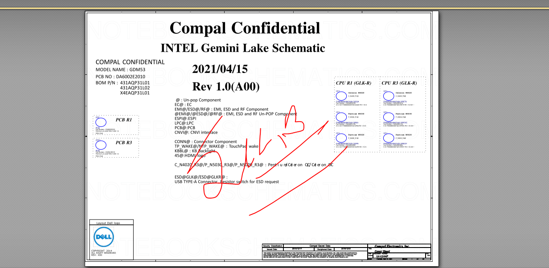
Task: Select the 'TP_WAKE@/NTP_WAKE@ : TouchPad wake' note
Action: click(x=217, y=146)
